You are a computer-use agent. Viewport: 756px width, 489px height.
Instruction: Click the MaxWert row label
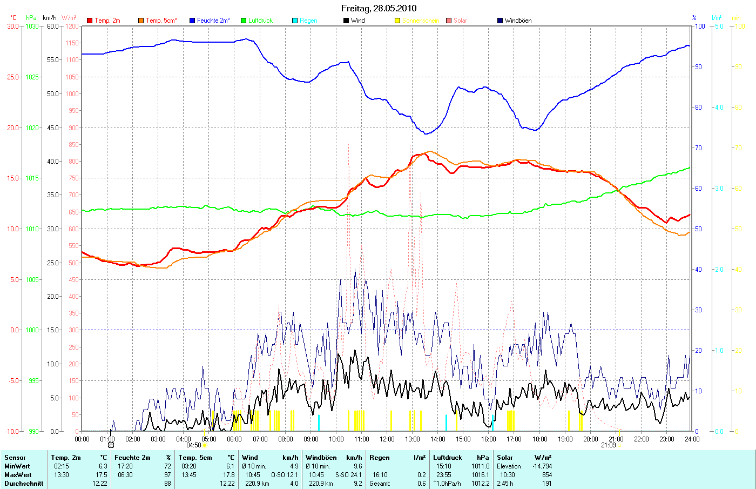[18, 475]
